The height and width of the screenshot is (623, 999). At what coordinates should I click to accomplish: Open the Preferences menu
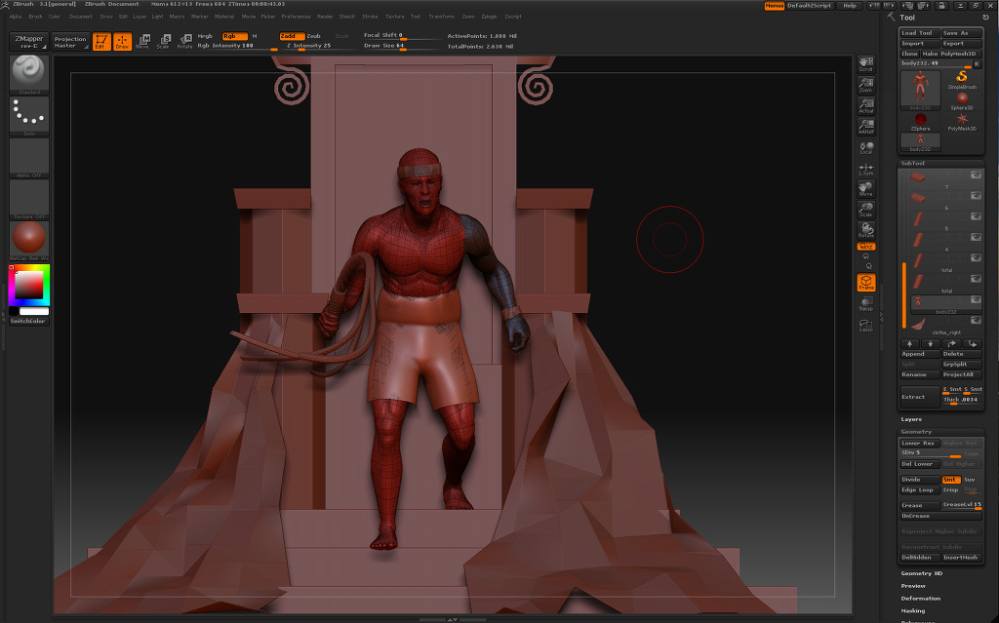point(296,17)
